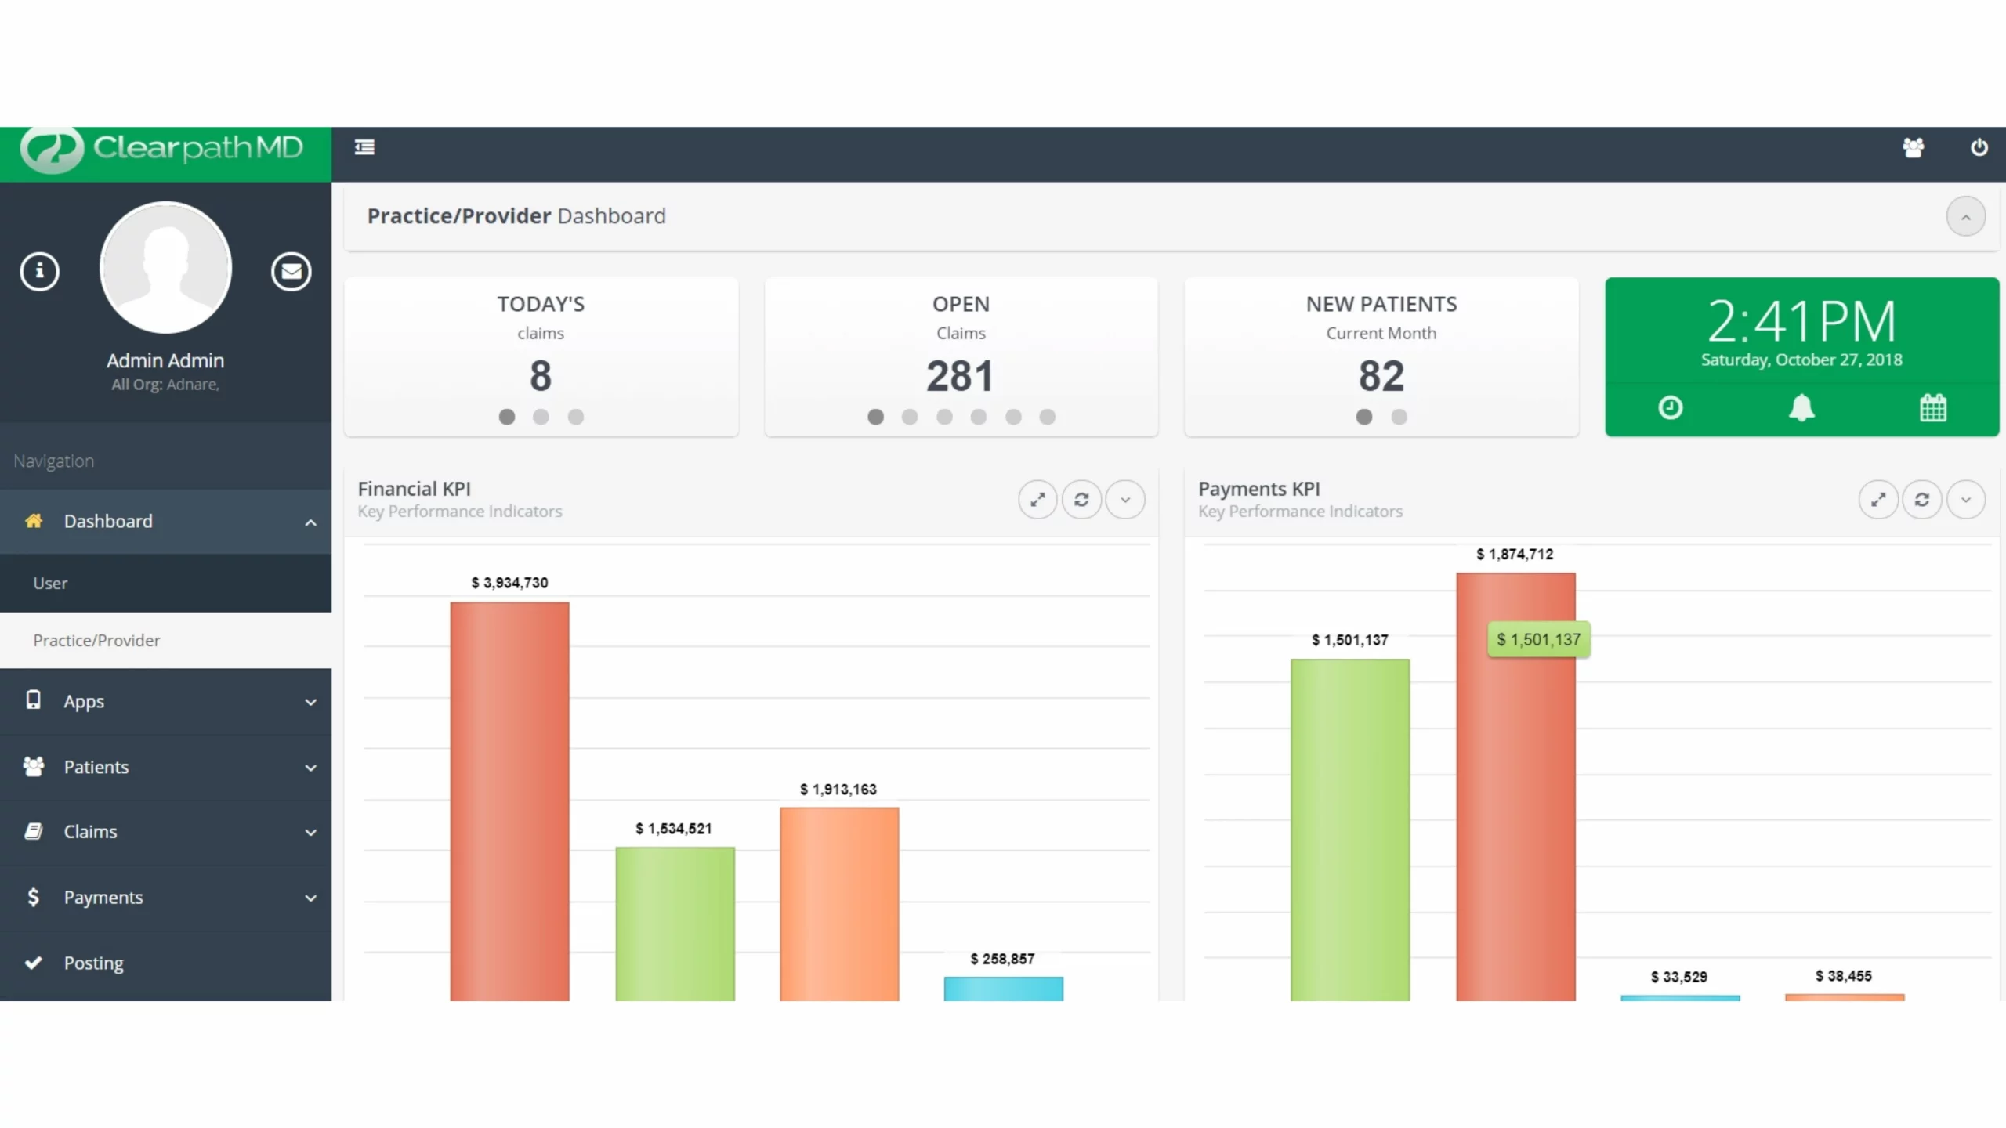Open the info icon beside profile avatar

pyautogui.click(x=40, y=272)
